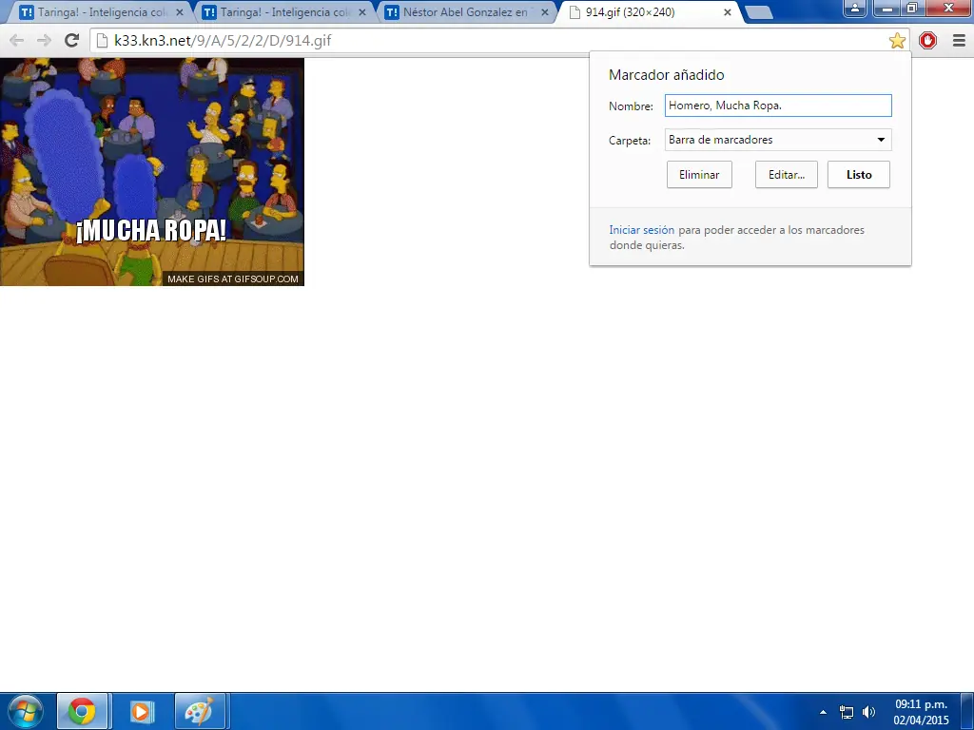Click the address bar URL
The width and height of the screenshot is (974, 730).
click(x=223, y=41)
